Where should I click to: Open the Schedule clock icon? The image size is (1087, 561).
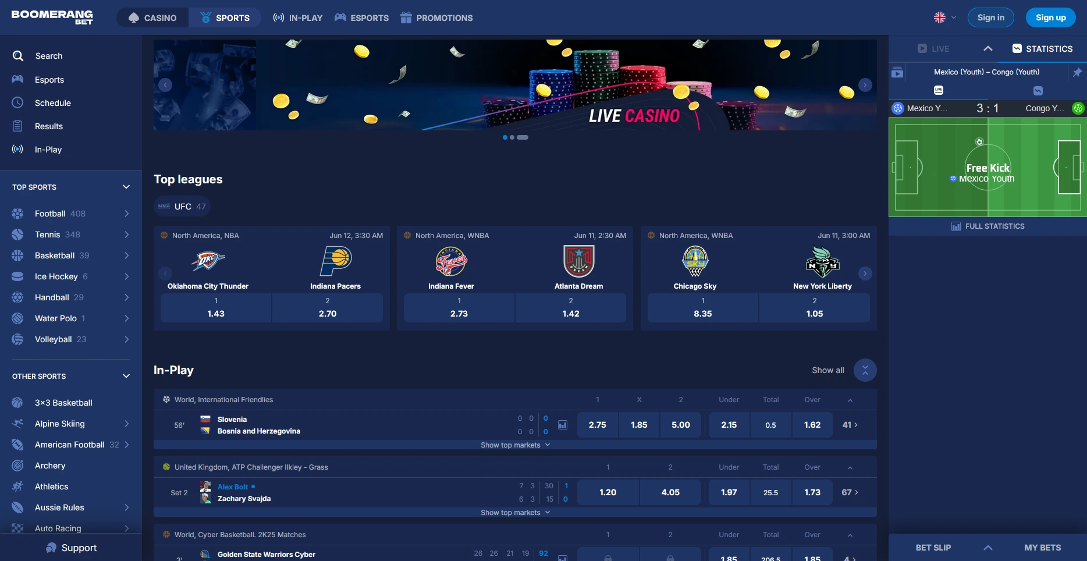[x=18, y=102]
